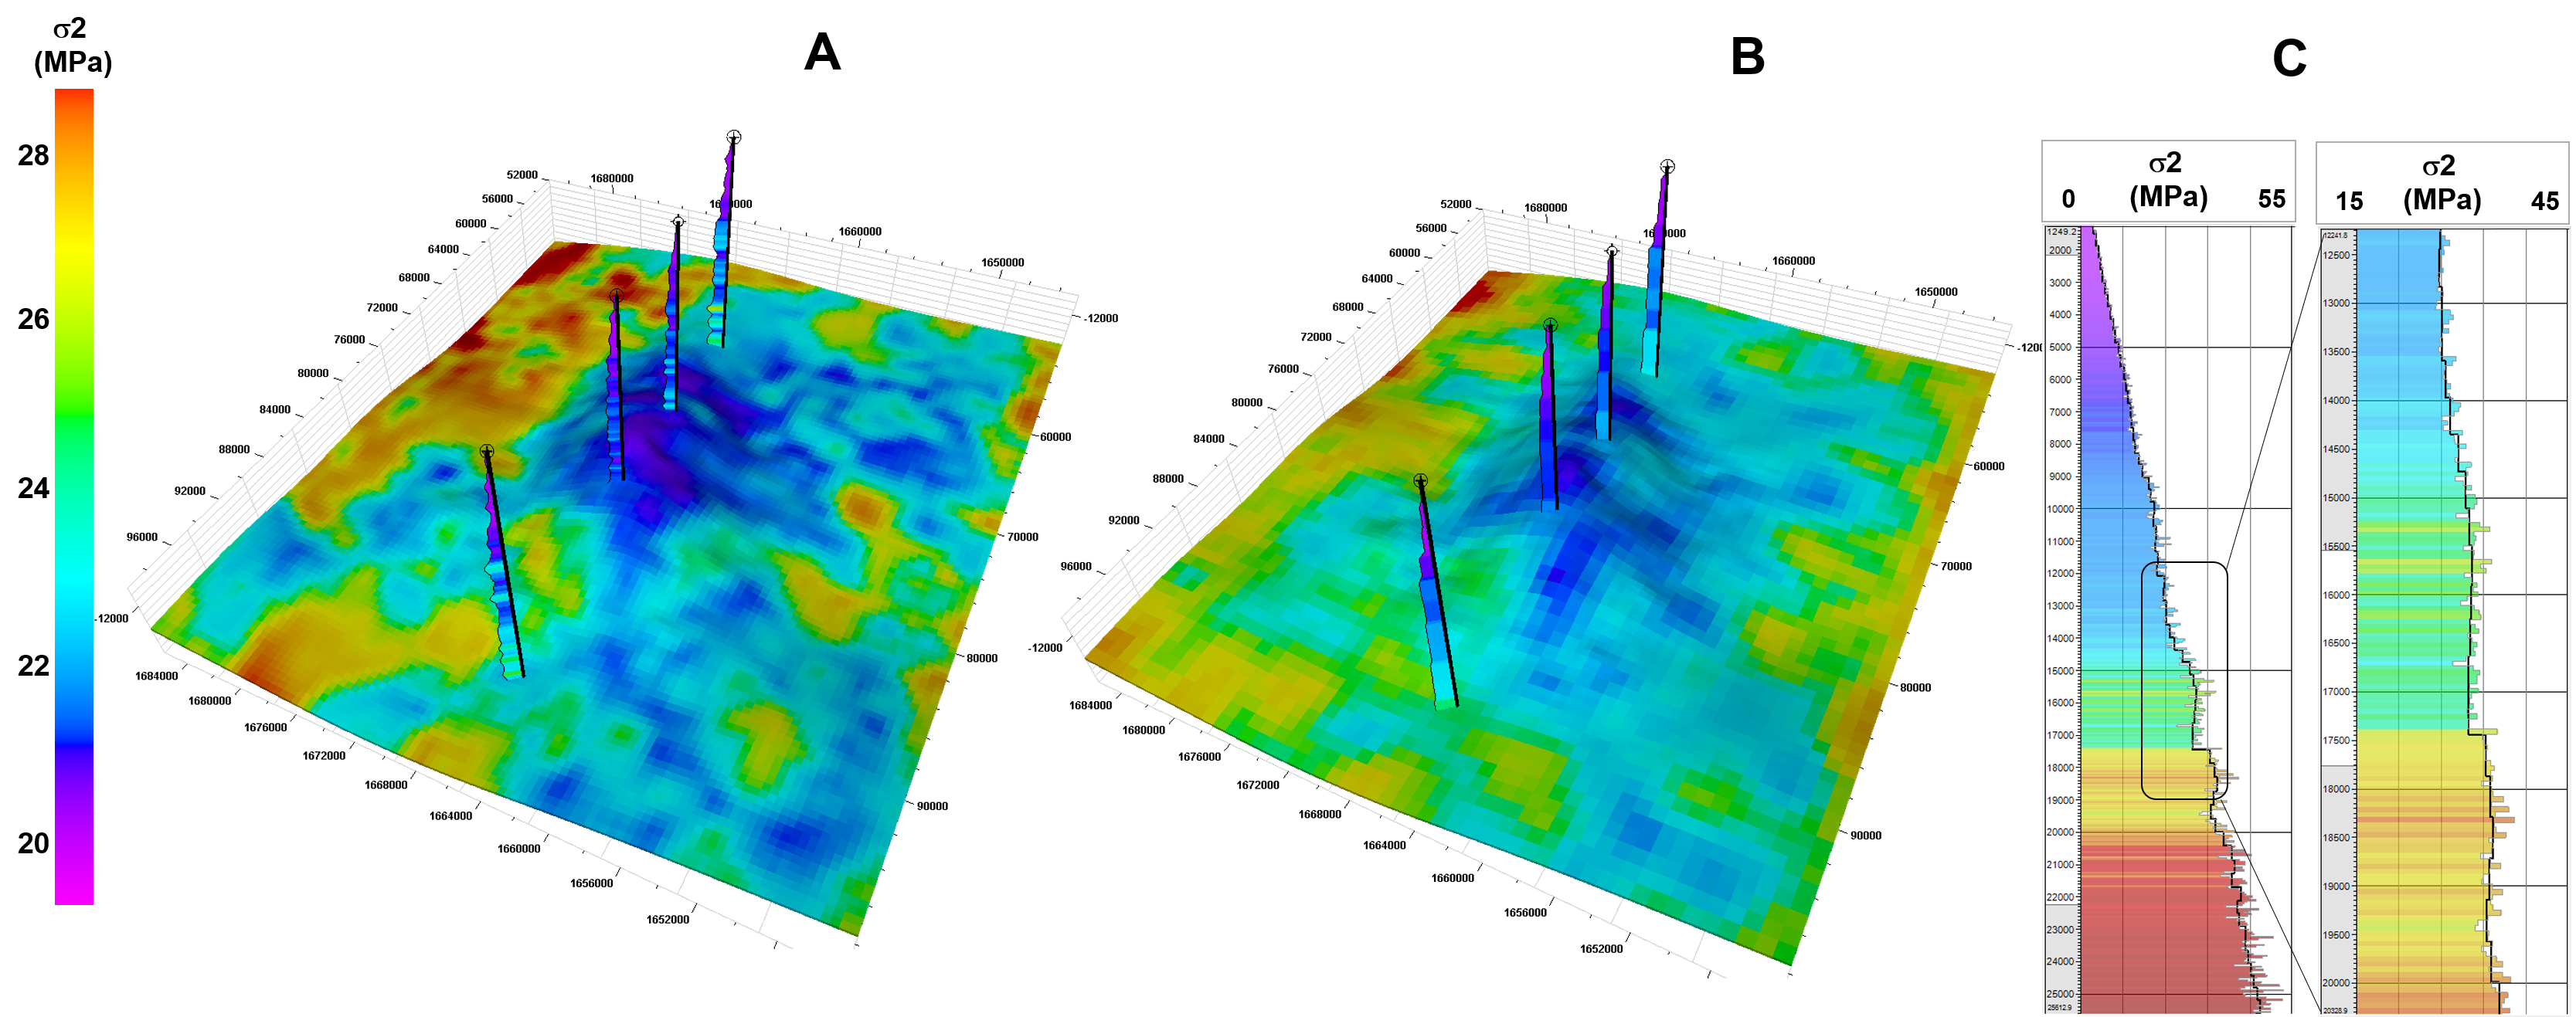
Task: Click axis label 1656000 in panel A
Action: 591,883
